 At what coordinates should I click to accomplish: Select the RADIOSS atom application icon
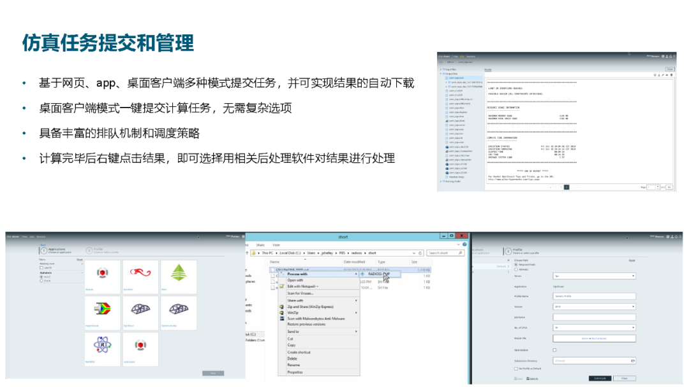[102, 346]
